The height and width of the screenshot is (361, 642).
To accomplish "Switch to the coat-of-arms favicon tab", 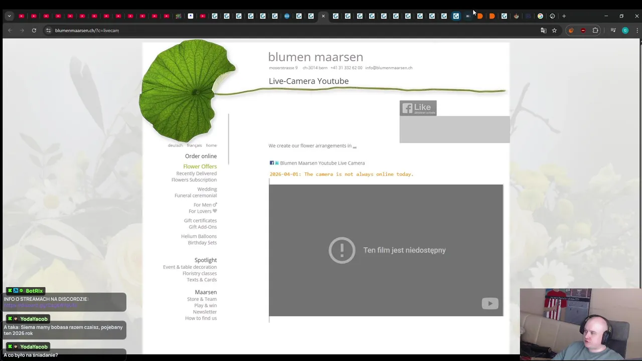I will point(516,16).
